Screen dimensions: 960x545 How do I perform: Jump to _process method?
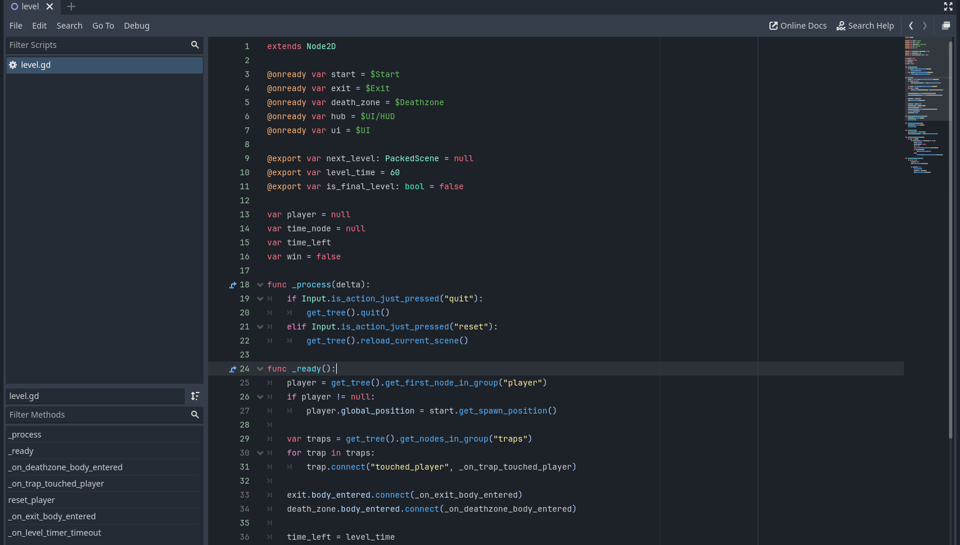pyautogui.click(x=103, y=435)
